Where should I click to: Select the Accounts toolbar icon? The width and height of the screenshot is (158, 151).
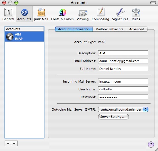(24, 14)
